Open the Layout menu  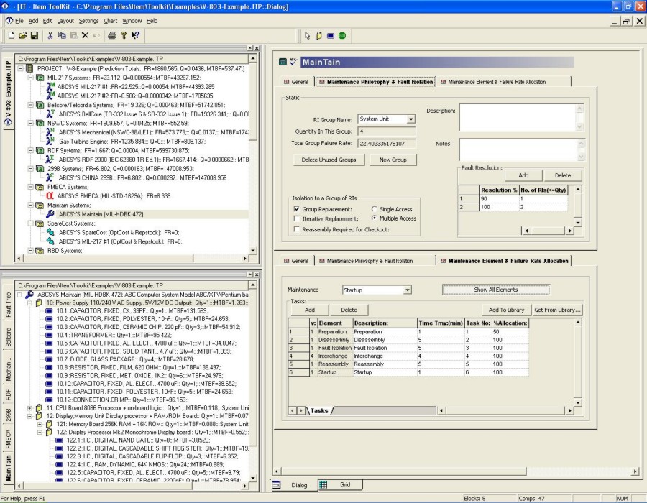pyautogui.click(x=65, y=21)
